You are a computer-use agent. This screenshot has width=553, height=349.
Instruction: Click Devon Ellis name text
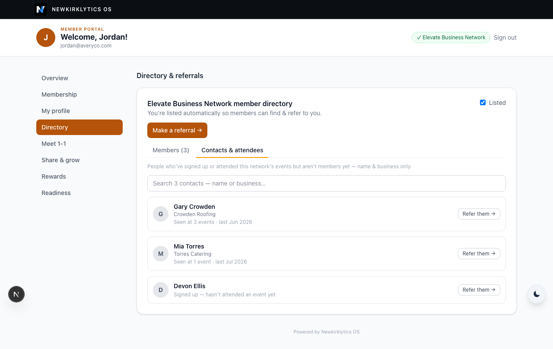click(x=190, y=286)
